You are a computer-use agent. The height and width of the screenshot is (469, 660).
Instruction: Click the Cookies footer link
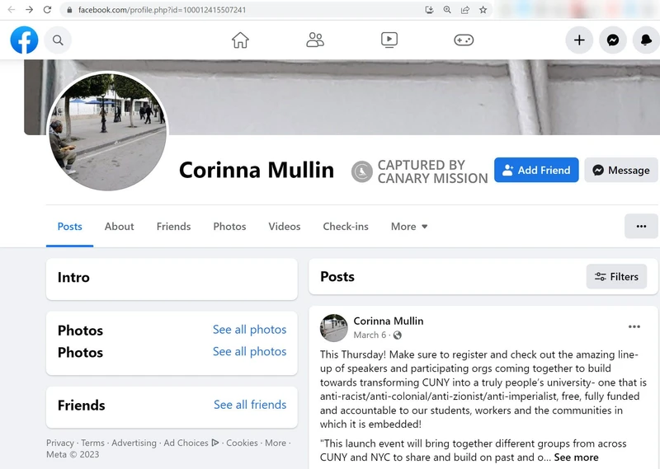tap(242, 443)
